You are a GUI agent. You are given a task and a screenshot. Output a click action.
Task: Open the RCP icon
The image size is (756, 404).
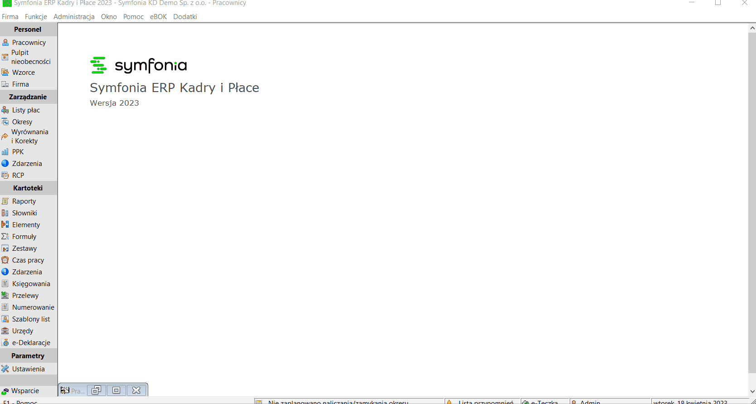pyautogui.click(x=5, y=175)
